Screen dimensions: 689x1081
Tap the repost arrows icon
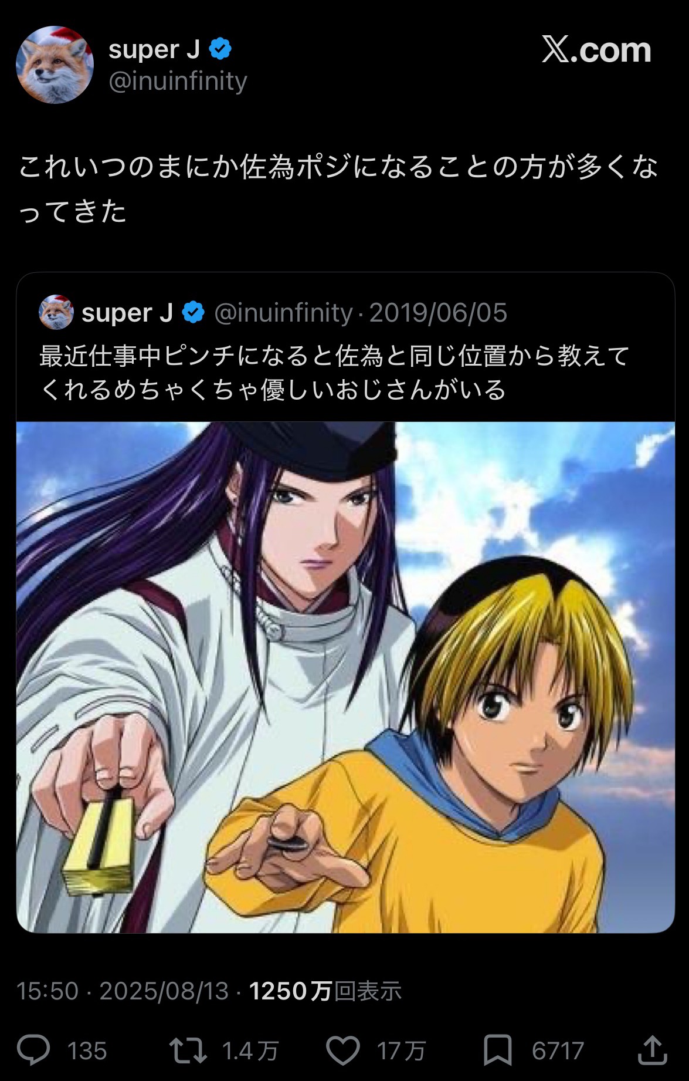(x=188, y=1050)
